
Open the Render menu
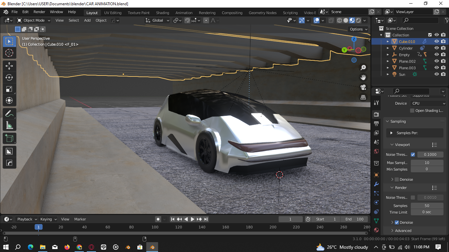tap(39, 12)
